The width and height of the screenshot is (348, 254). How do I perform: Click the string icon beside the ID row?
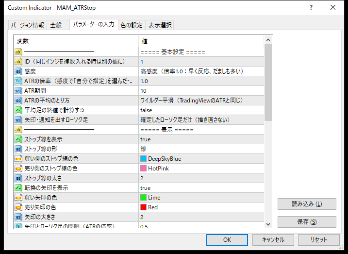click(18, 62)
